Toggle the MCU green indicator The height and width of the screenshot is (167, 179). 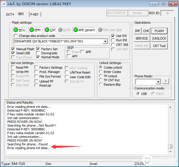pyautogui.click(x=16, y=30)
